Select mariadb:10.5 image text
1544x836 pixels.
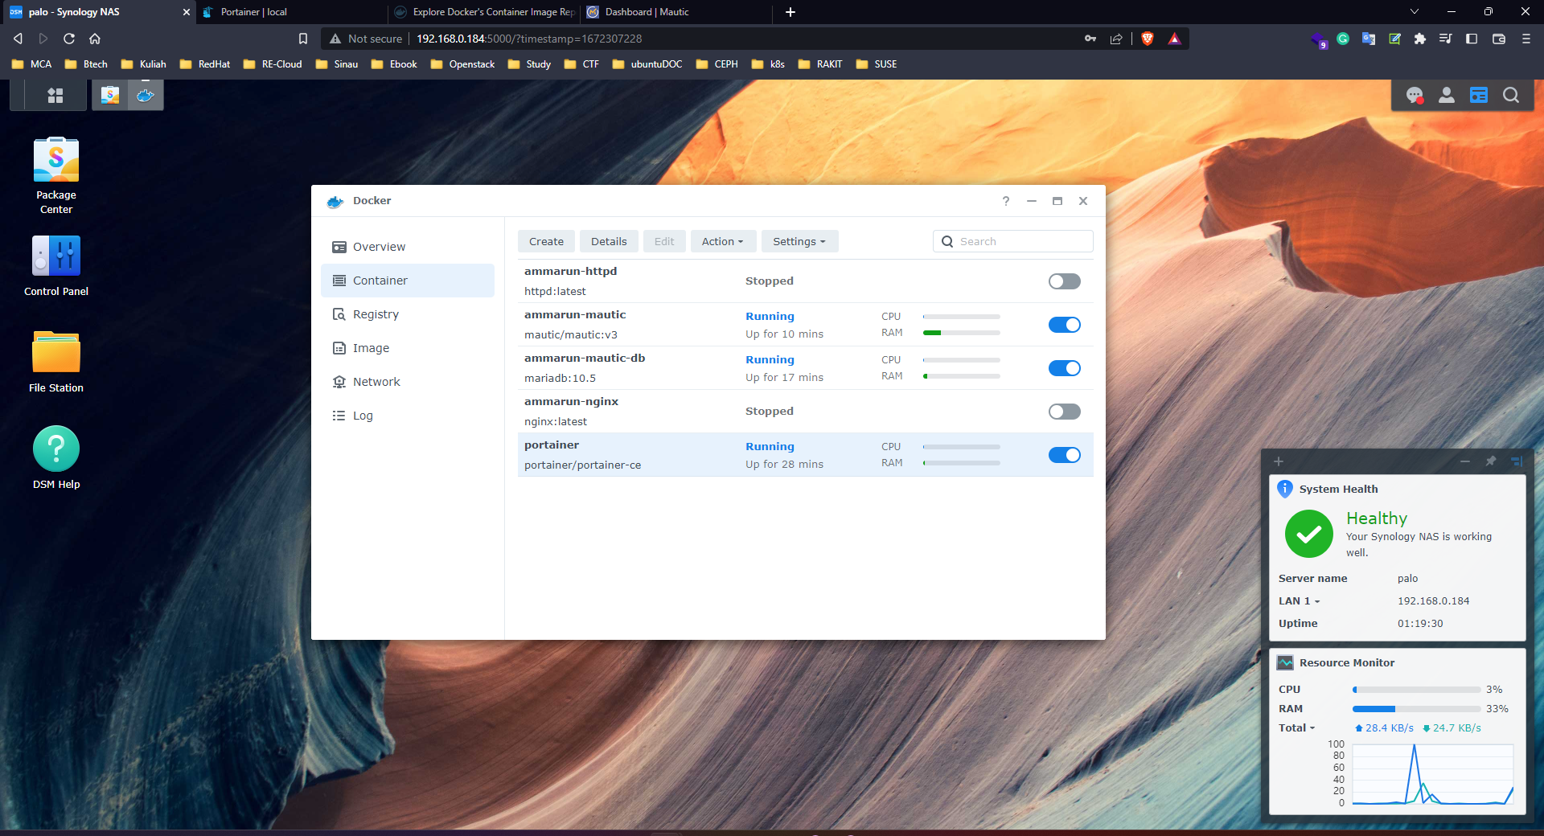click(560, 378)
